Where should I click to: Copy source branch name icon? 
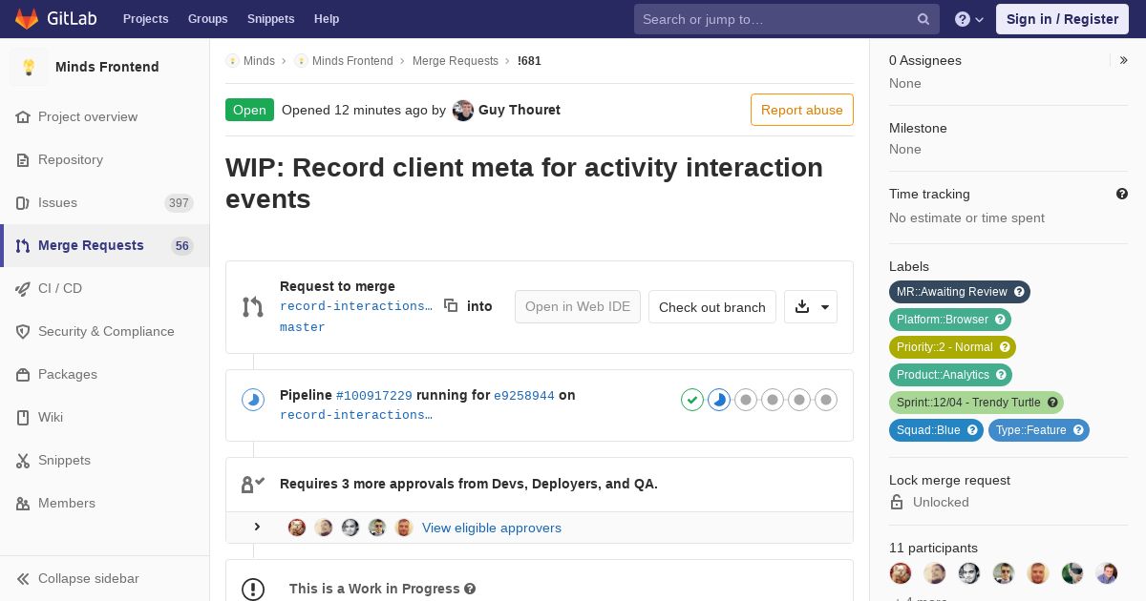tap(451, 305)
